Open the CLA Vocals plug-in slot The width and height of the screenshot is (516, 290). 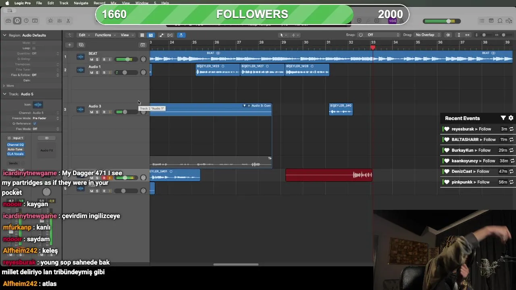click(x=15, y=154)
